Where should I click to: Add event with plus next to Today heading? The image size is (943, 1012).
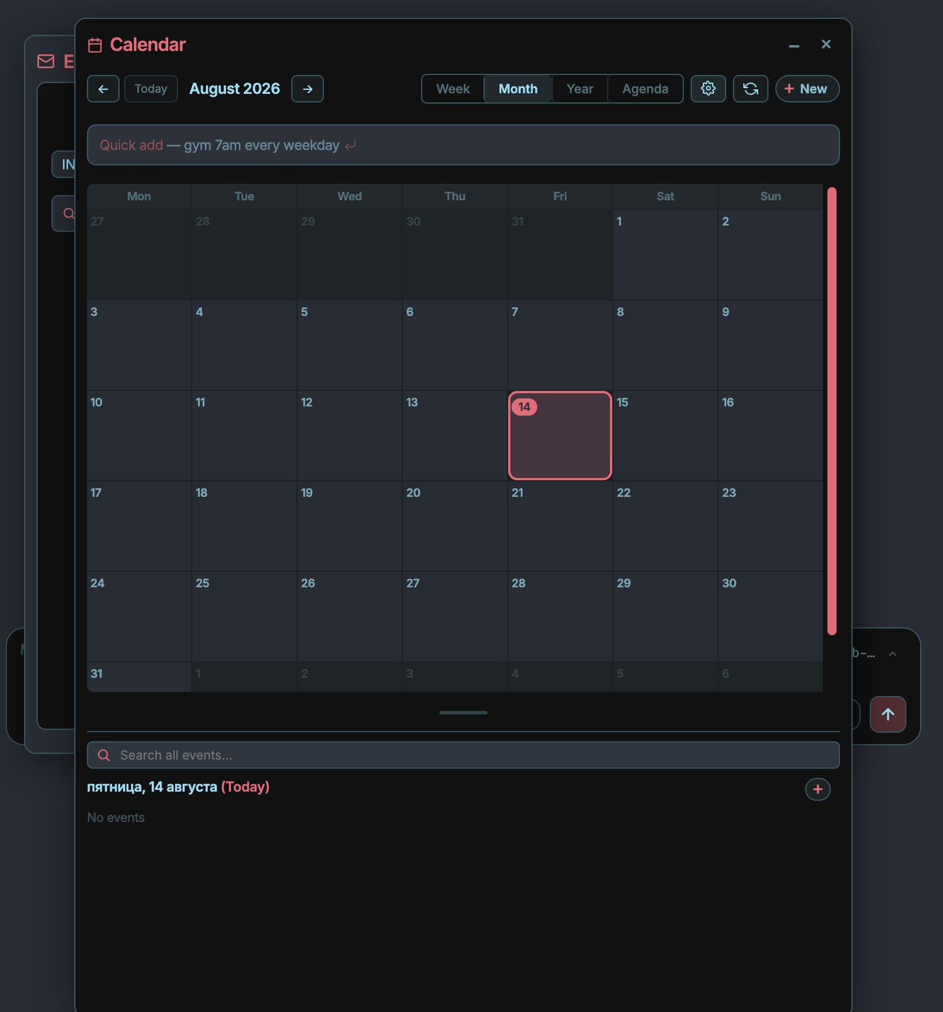[x=818, y=789]
